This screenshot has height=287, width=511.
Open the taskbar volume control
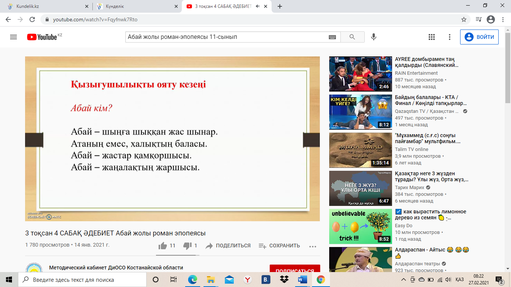tap(449, 280)
